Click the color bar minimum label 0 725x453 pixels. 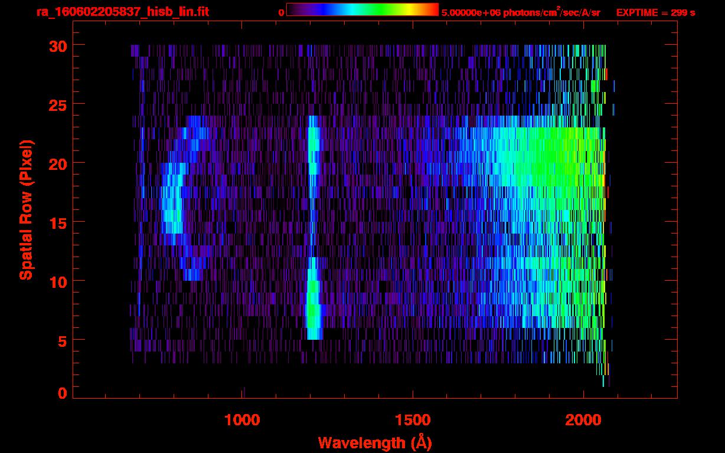(x=281, y=13)
